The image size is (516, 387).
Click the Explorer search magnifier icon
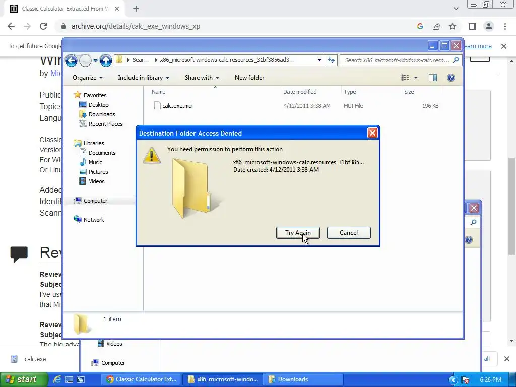pos(456,60)
